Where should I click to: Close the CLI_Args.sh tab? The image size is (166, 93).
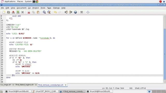pos(13,85)
